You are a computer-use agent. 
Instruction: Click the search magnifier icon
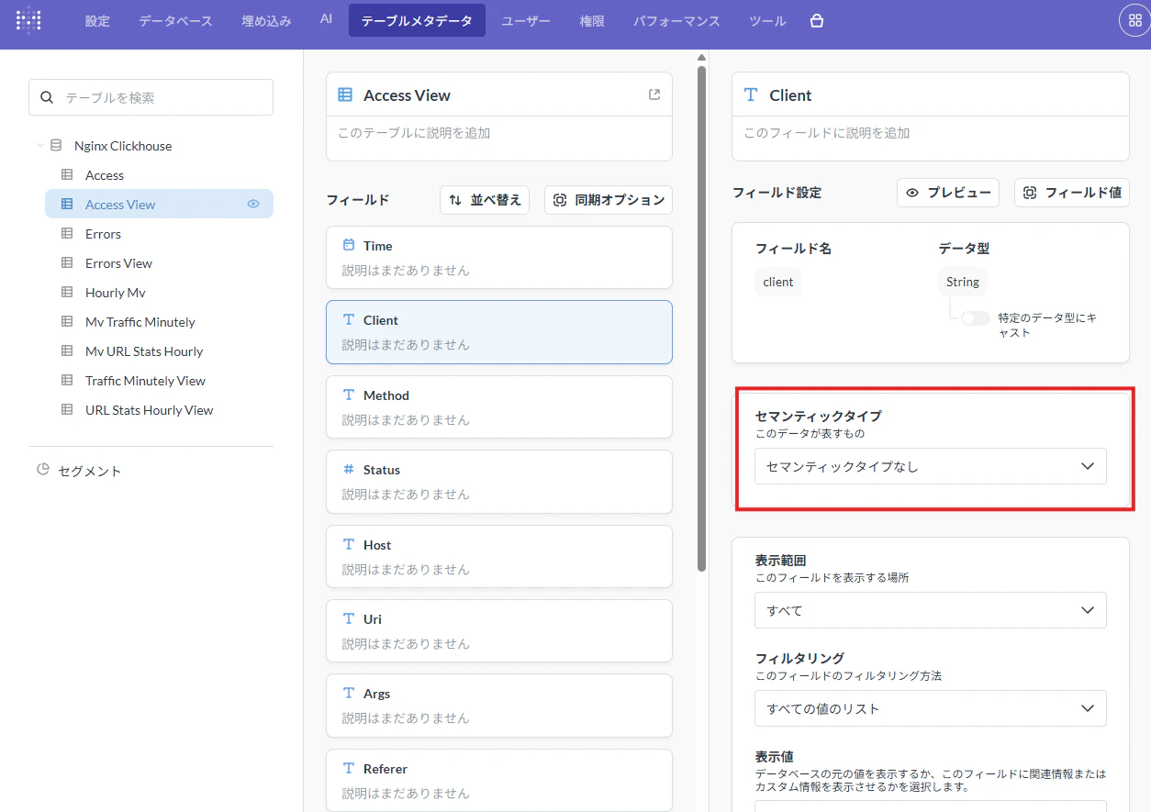pyautogui.click(x=48, y=97)
